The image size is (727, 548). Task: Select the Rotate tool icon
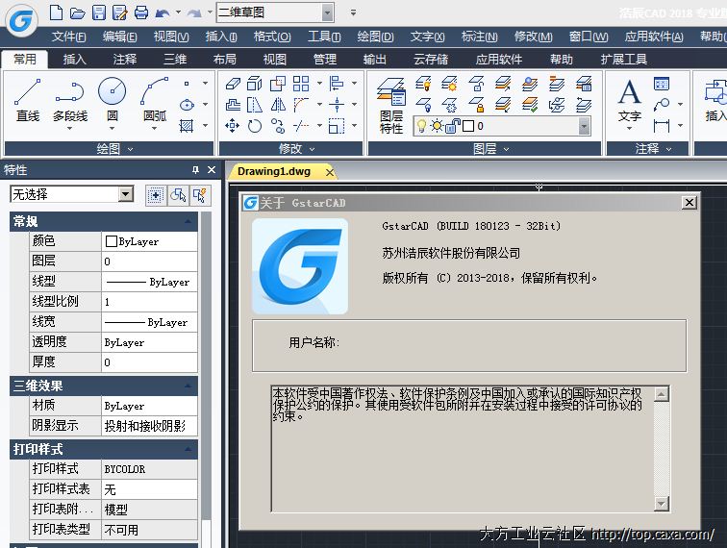(255, 126)
